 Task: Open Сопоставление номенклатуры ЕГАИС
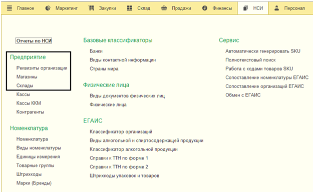coord(267,77)
